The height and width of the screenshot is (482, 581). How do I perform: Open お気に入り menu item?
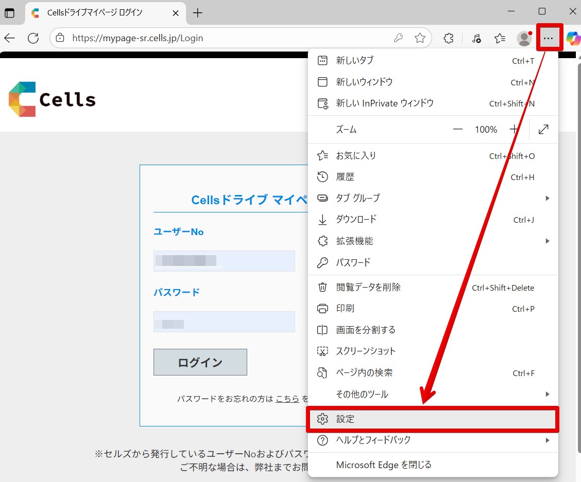point(433,155)
